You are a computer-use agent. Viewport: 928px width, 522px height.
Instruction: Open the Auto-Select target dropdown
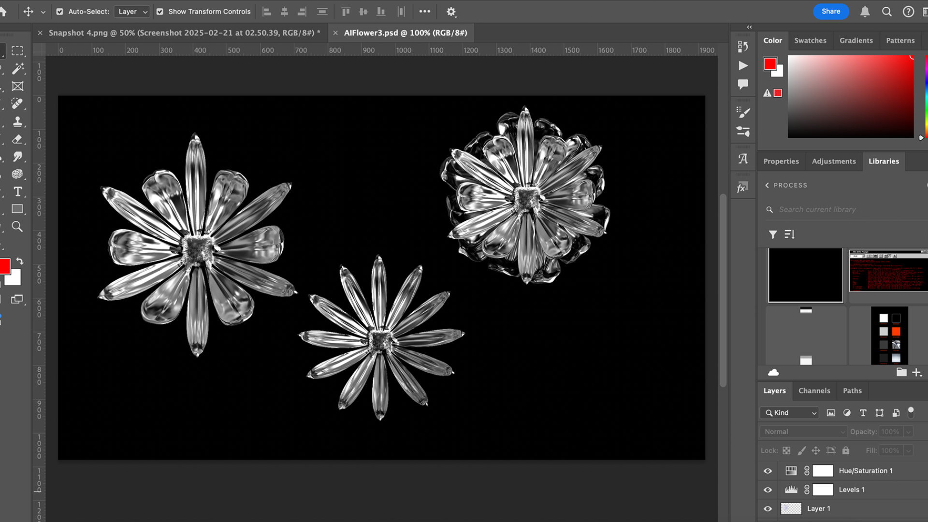tap(131, 11)
